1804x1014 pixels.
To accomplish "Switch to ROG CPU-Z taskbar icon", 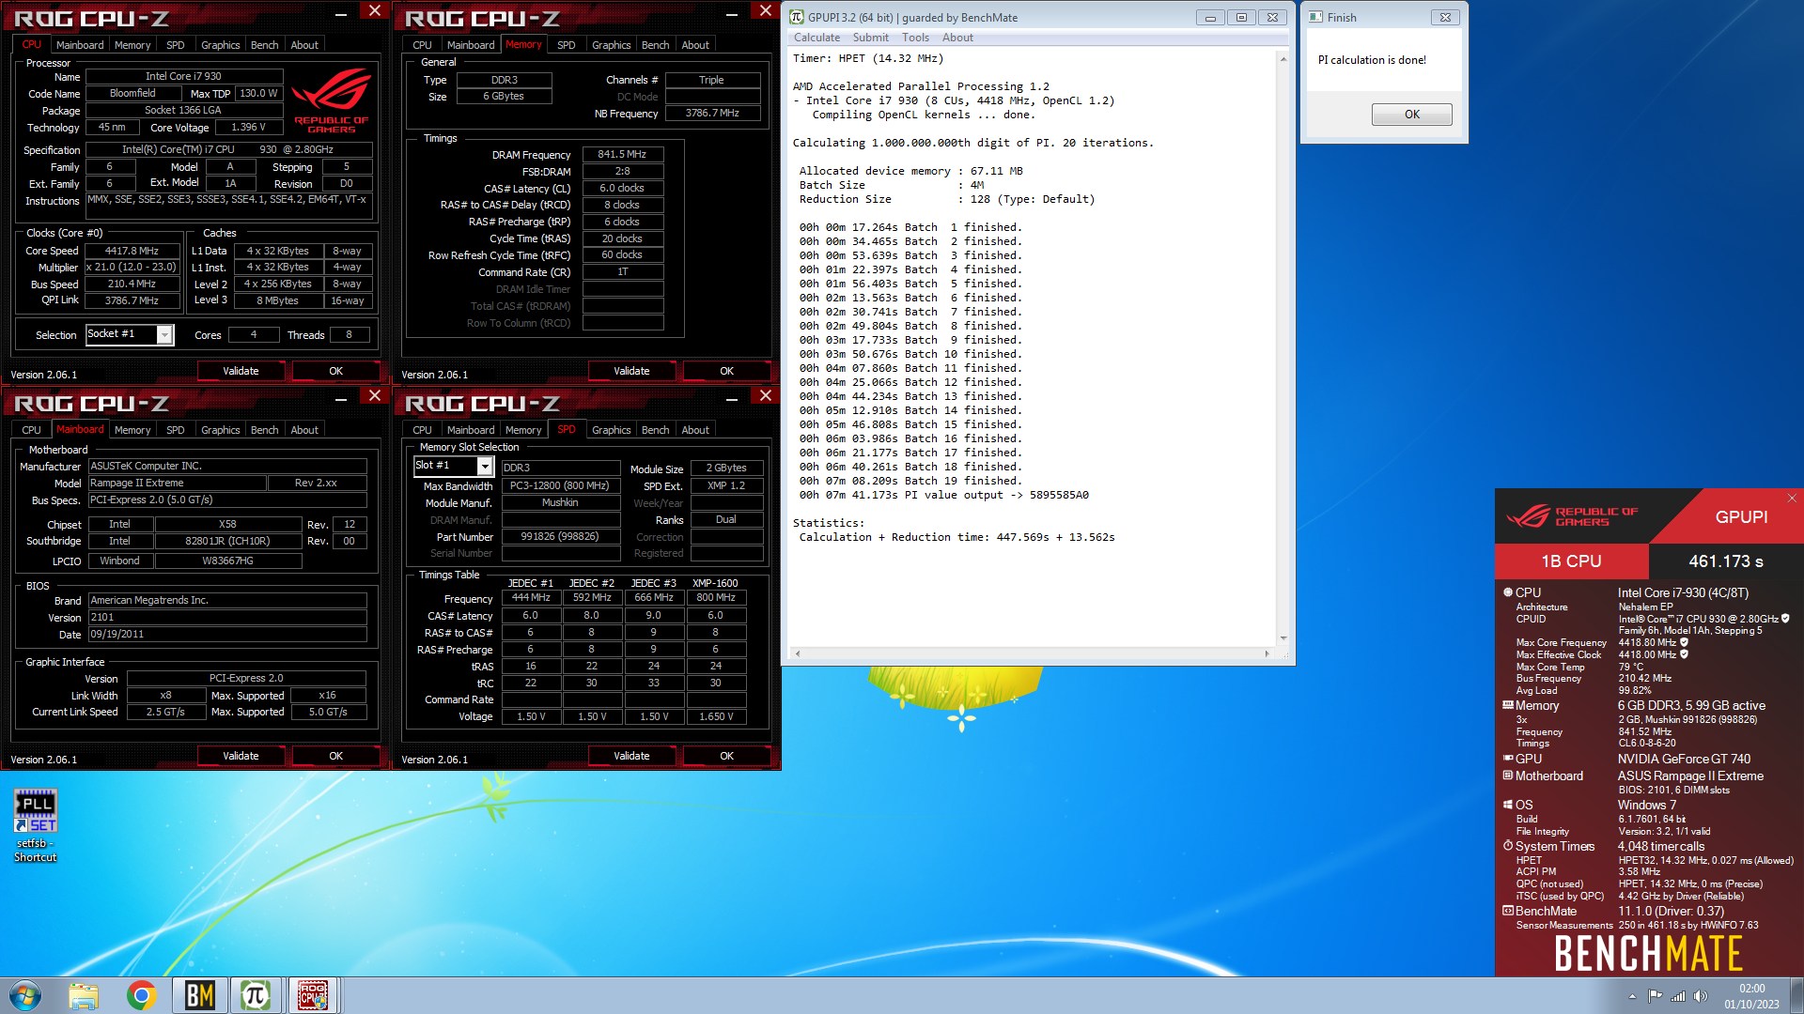I will [313, 995].
